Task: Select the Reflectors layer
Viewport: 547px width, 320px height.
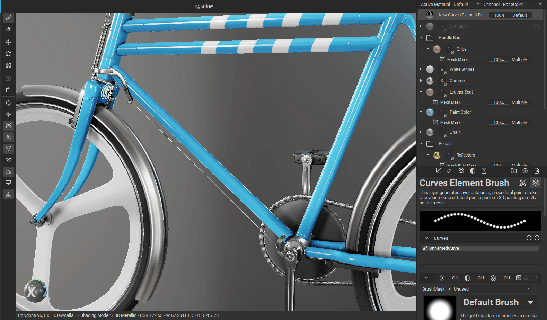Action: point(465,155)
